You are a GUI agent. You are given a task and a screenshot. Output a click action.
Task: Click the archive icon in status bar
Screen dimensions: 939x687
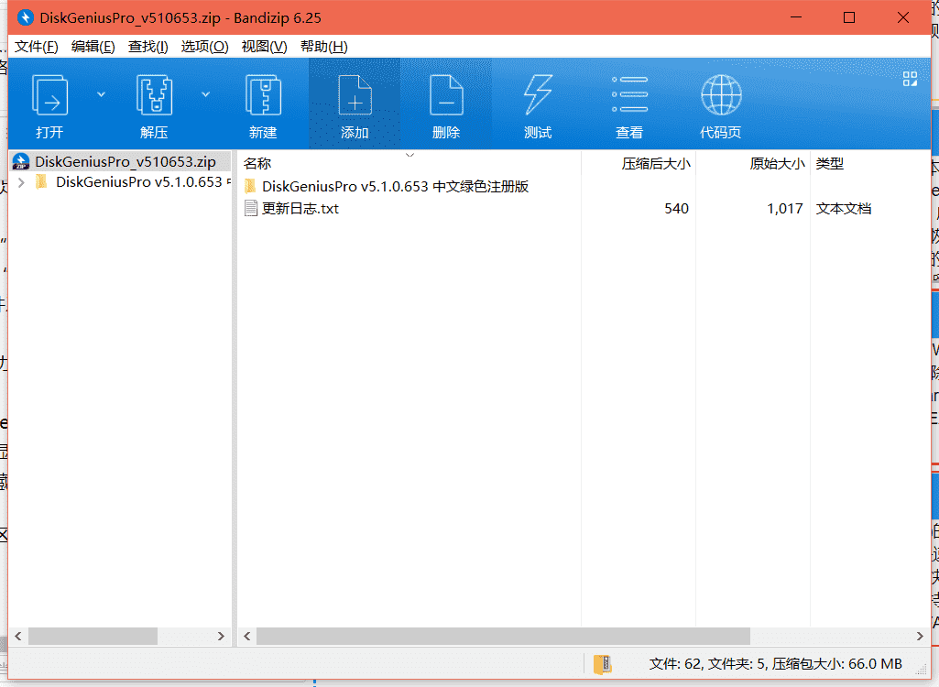click(603, 664)
